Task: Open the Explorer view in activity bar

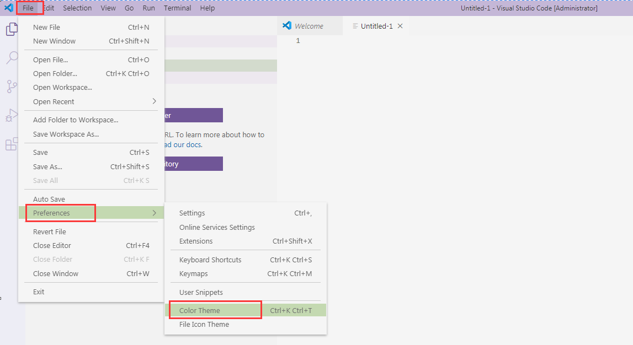Action: point(12,29)
